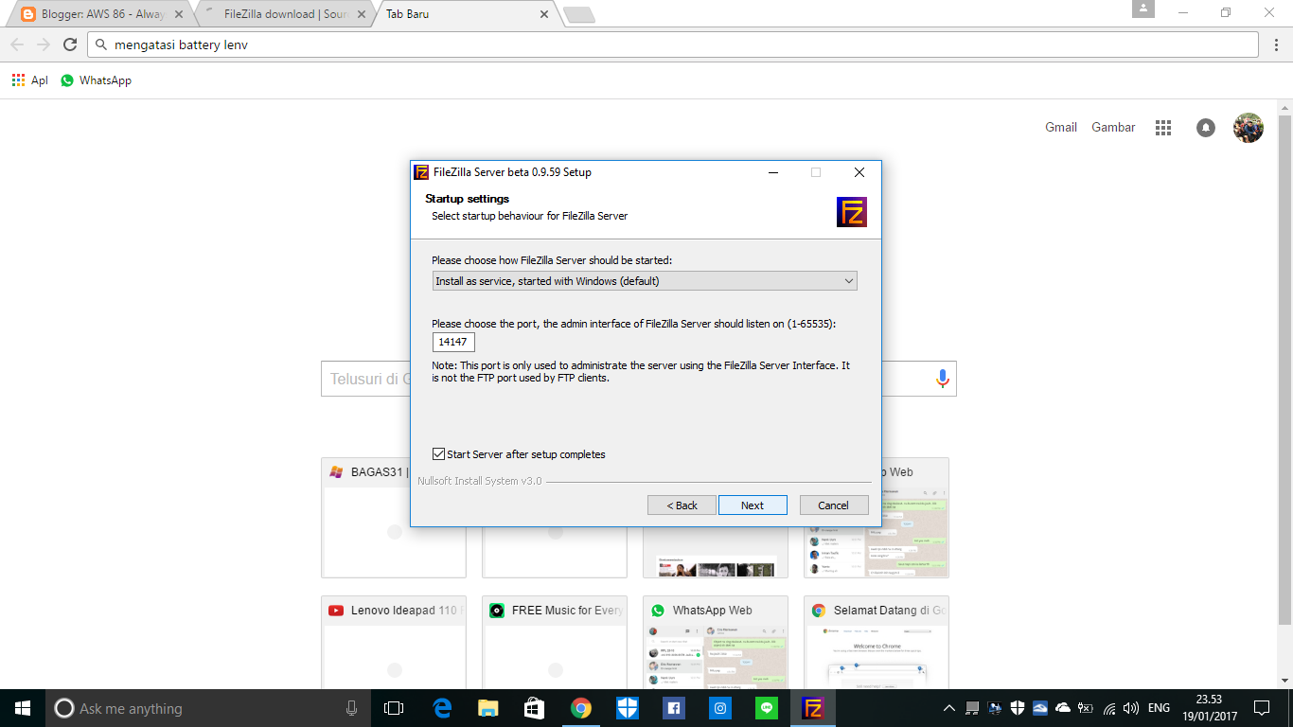Open a new Chrome tab
The height and width of the screenshot is (727, 1293).
pos(578,15)
